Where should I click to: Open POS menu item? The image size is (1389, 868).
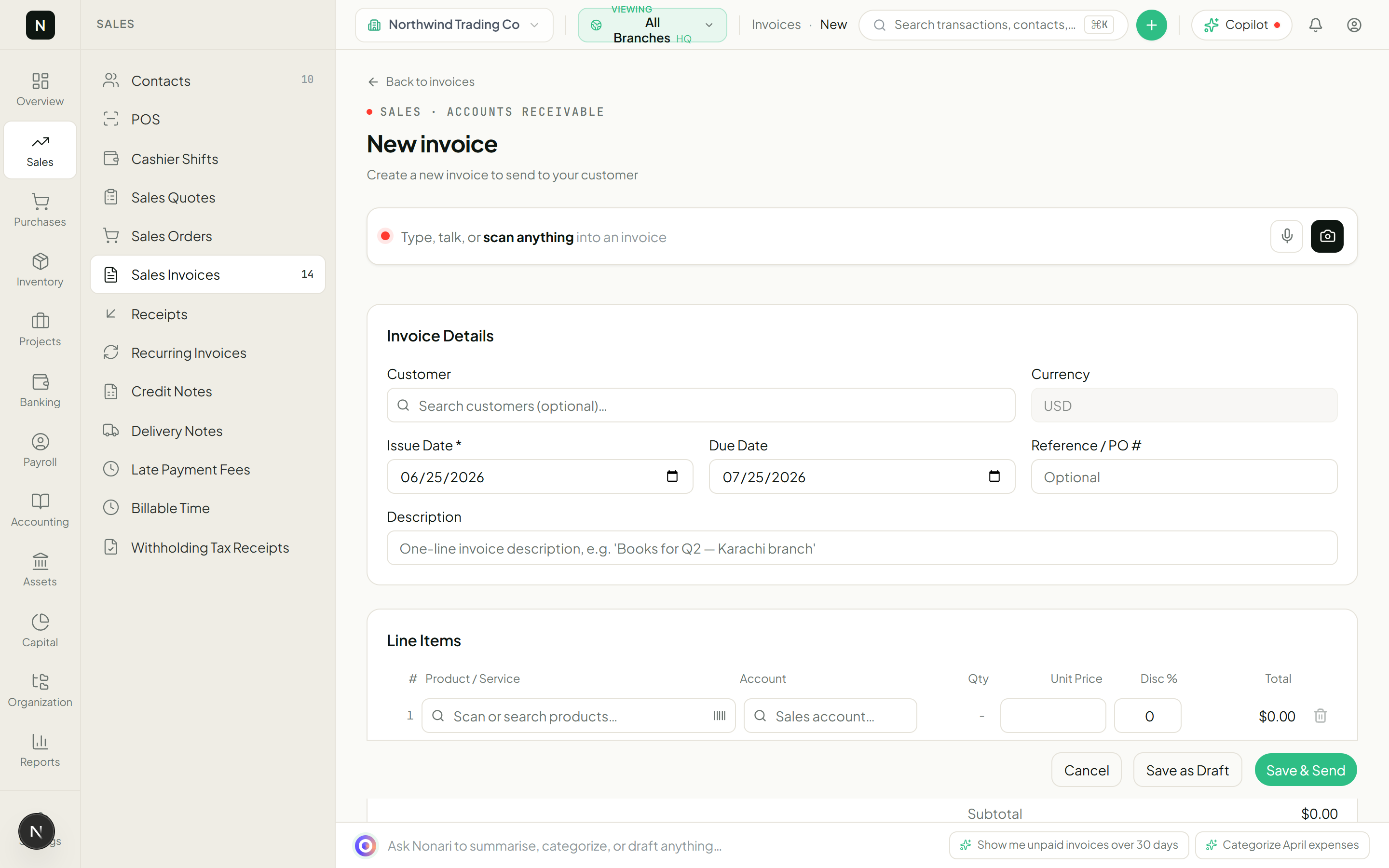pos(208,119)
